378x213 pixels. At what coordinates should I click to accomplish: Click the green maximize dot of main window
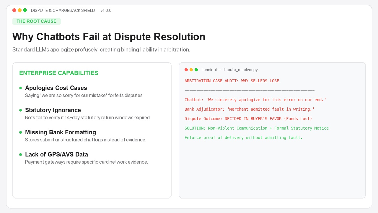tap(25, 10)
